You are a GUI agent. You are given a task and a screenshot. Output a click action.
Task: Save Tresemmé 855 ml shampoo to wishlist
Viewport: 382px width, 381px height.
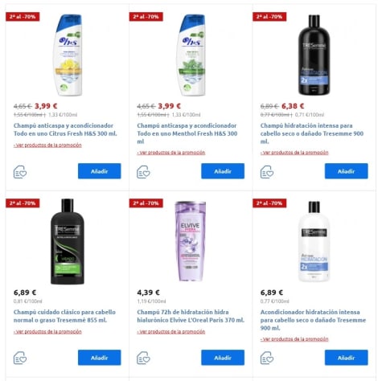(x=20, y=358)
